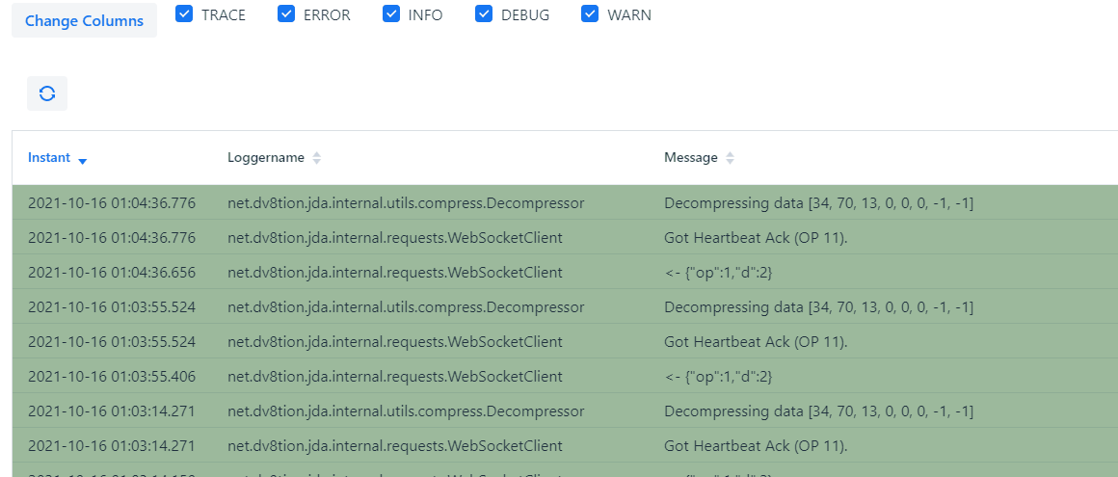Click the Loggername column header text
This screenshot has height=477, width=1118.
pos(266,158)
